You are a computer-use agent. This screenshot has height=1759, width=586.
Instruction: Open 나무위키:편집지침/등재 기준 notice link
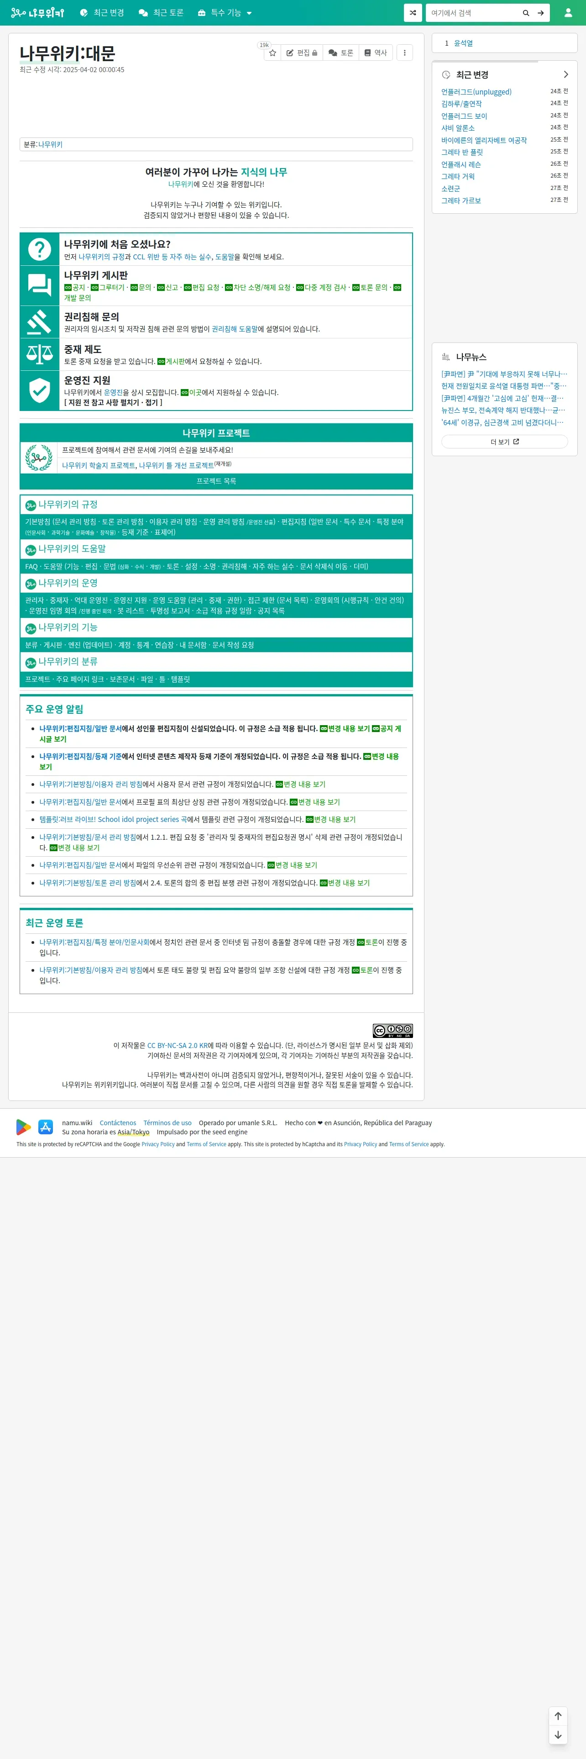[x=80, y=756]
